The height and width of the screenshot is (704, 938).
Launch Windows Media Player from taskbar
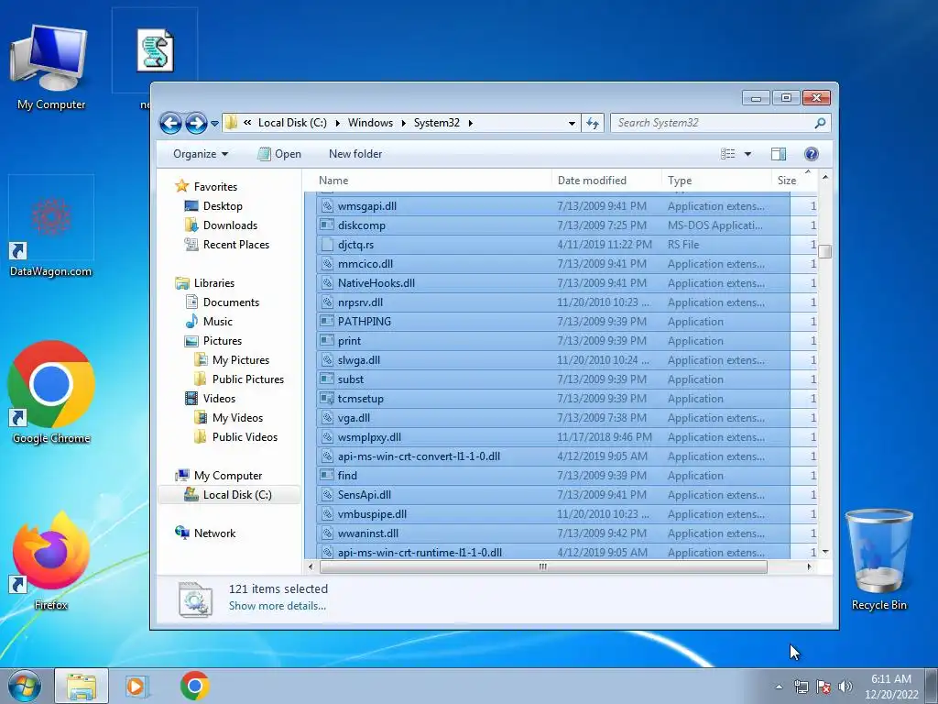(x=137, y=686)
